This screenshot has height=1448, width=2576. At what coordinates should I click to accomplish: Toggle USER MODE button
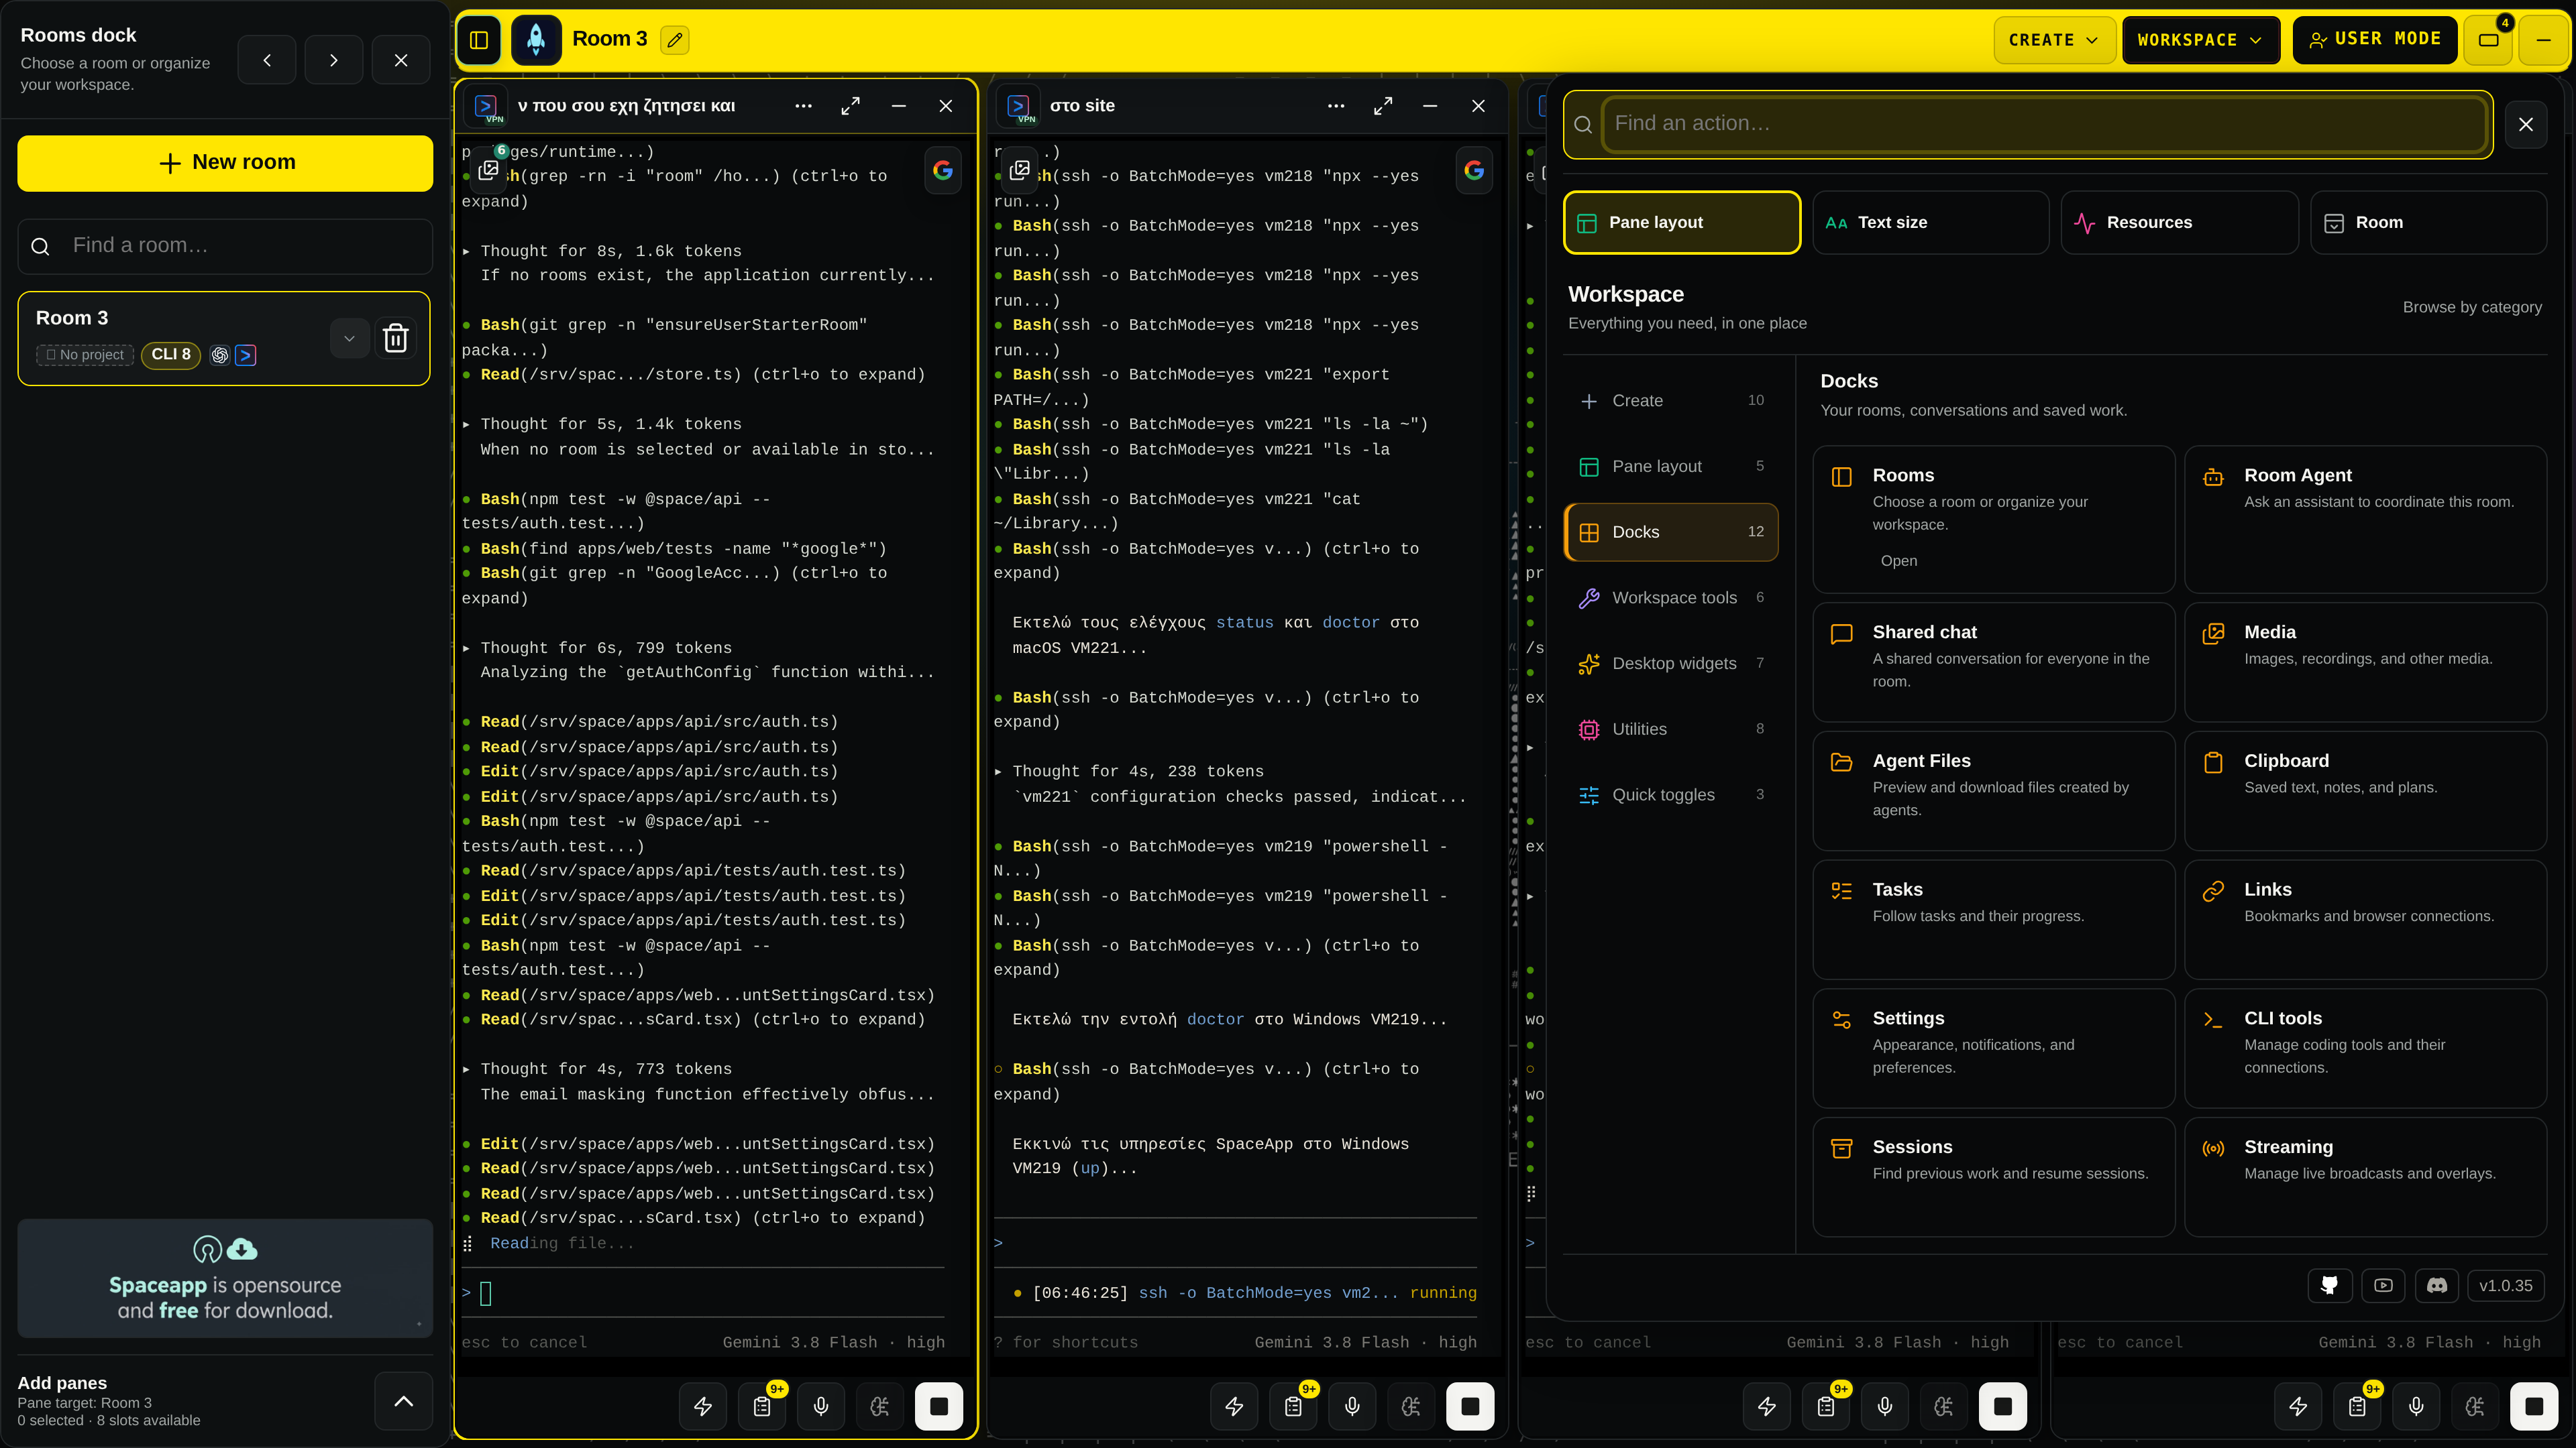(2375, 40)
